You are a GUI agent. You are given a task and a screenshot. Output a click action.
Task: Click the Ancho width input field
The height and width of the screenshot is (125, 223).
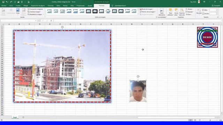coord(213,14)
